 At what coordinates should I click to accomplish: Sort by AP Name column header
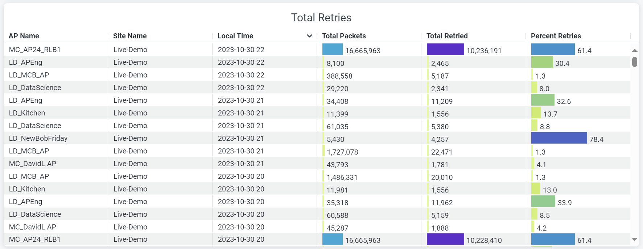tap(24, 36)
